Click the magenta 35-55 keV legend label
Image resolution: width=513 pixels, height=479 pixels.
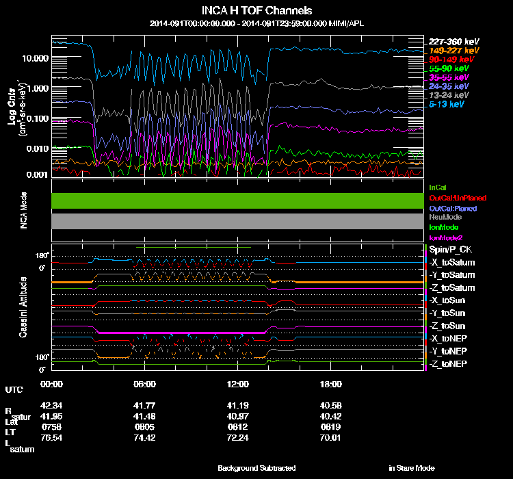pos(449,77)
